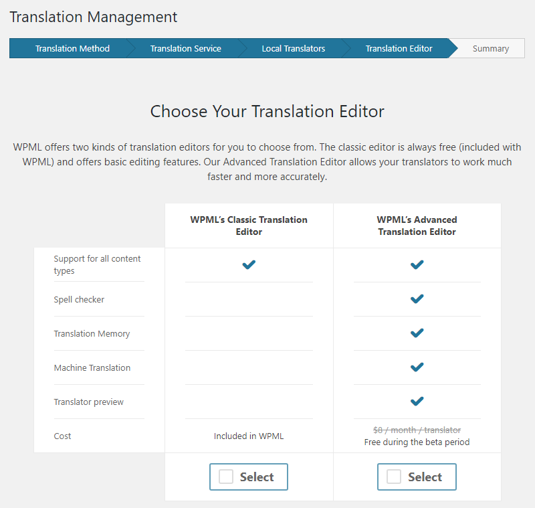Viewport: 535px width, 508px height.
Task: Select WPML's Advanced Translation Editor button
Action: (417, 477)
